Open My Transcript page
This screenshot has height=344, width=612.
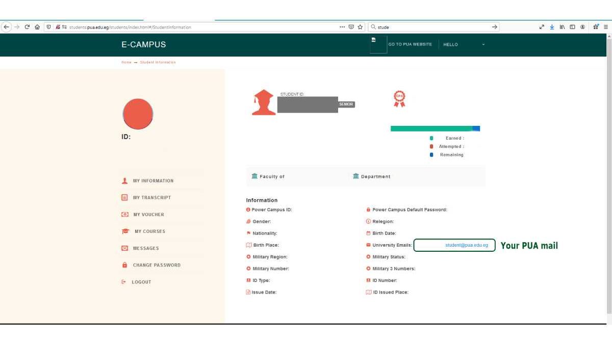tap(151, 198)
